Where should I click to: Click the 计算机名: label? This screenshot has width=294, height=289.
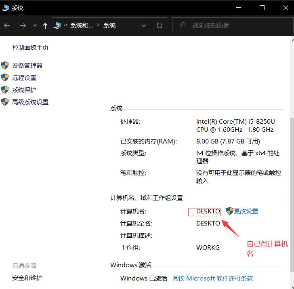point(133,211)
